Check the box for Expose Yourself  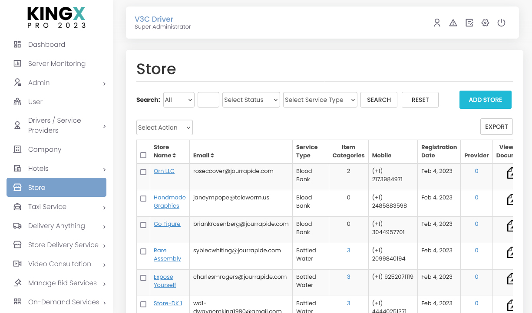[143, 278]
